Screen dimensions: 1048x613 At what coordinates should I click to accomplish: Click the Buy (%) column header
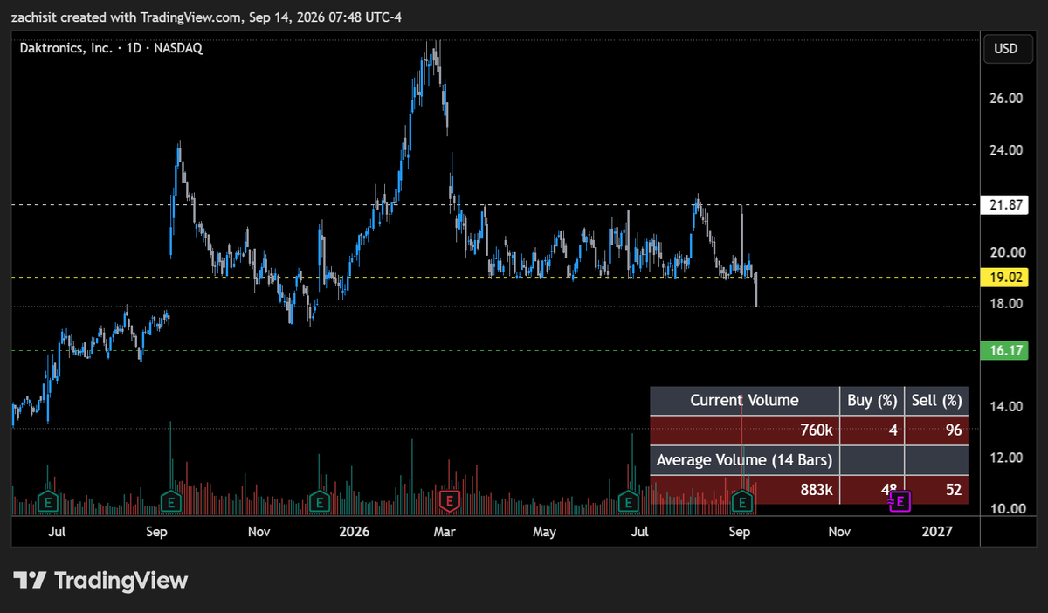pos(872,401)
